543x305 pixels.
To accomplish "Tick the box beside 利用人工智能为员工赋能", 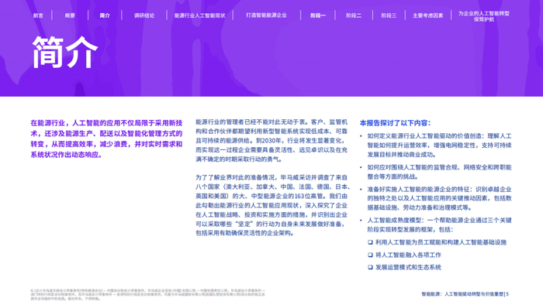I will coord(370,242).
